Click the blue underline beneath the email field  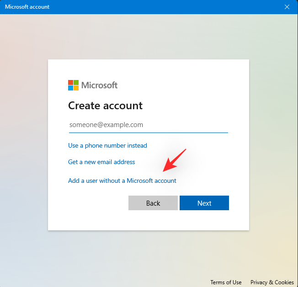[x=148, y=133]
